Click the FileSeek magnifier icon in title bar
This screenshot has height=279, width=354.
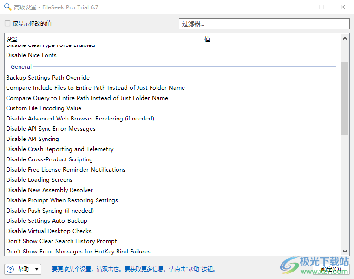tap(8, 7)
